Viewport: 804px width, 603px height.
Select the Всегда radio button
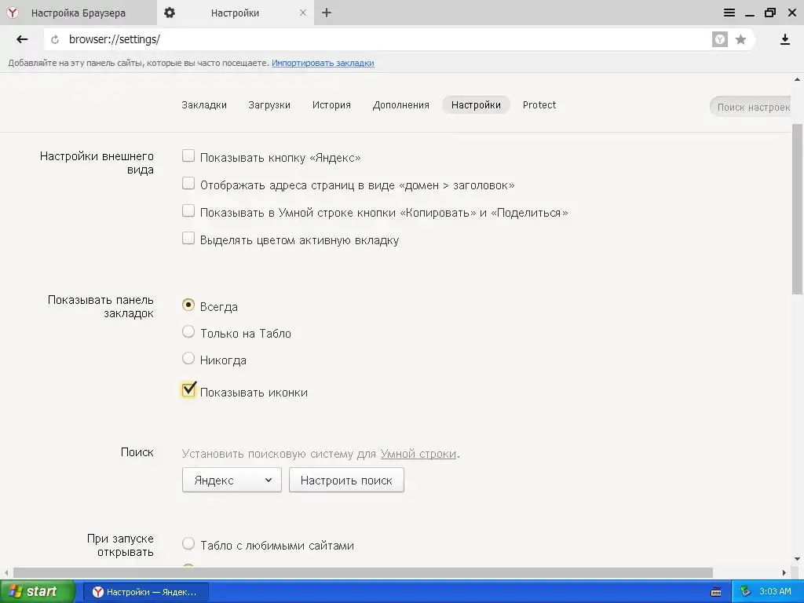(188, 305)
